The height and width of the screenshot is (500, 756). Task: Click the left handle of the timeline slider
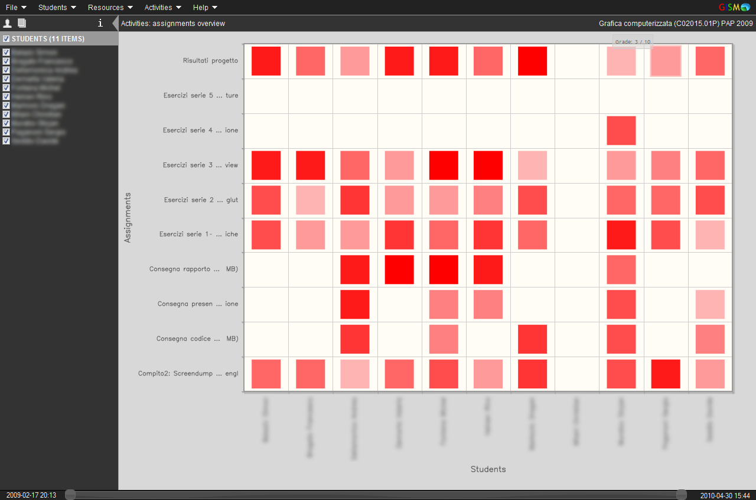click(70, 495)
